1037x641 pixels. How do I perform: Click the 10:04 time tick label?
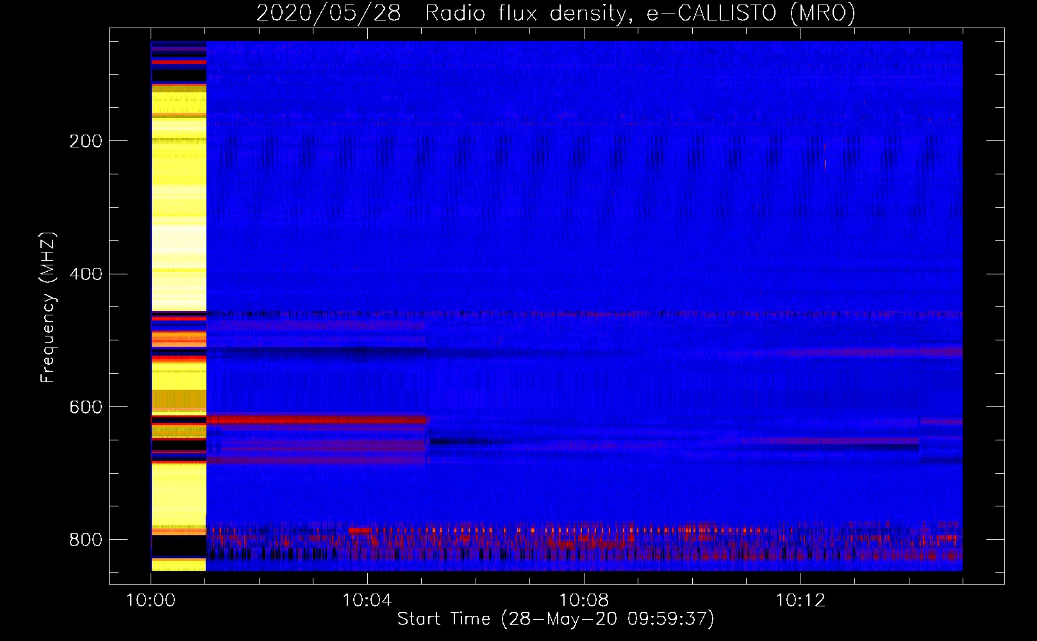point(367,601)
